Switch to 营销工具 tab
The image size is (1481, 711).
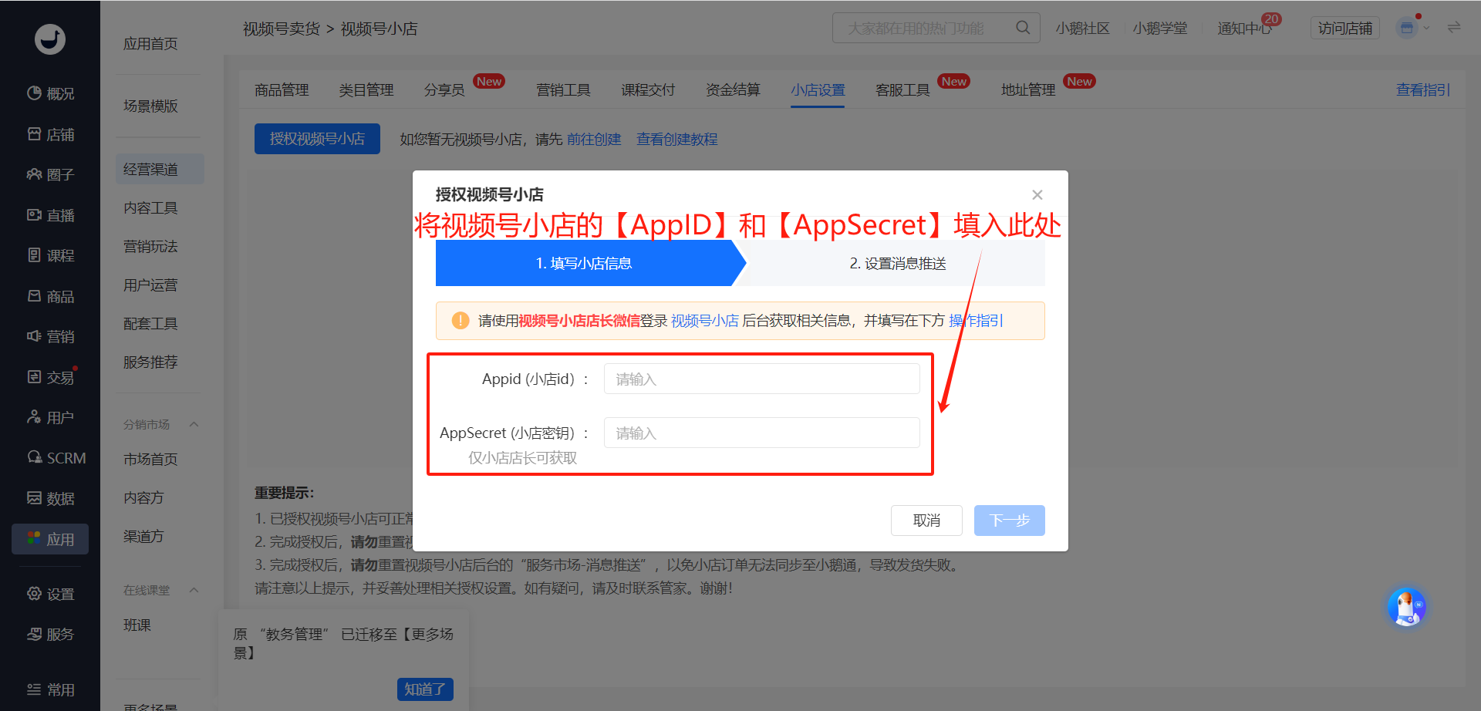click(563, 90)
